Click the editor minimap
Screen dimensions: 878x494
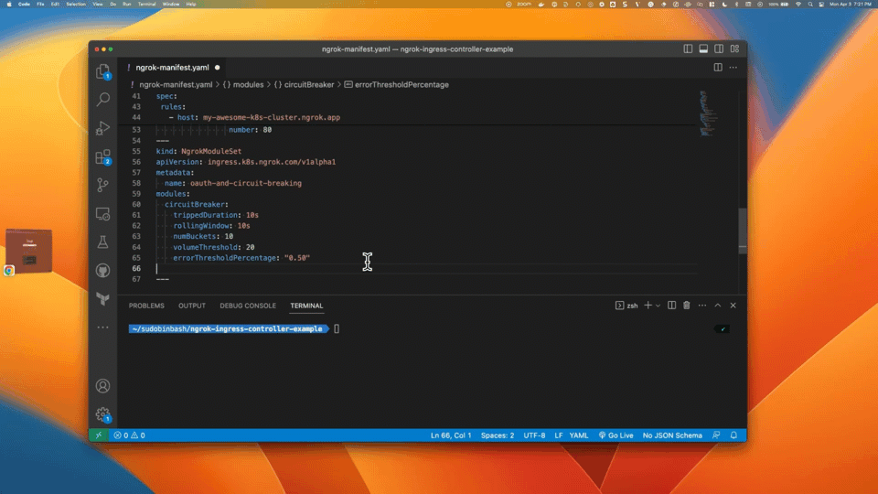click(x=708, y=113)
